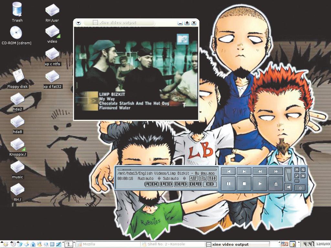Screen dimensions: 331x248
Task: Pause playback in xine control panel
Action: pyautogui.click(x=229, y=184)
